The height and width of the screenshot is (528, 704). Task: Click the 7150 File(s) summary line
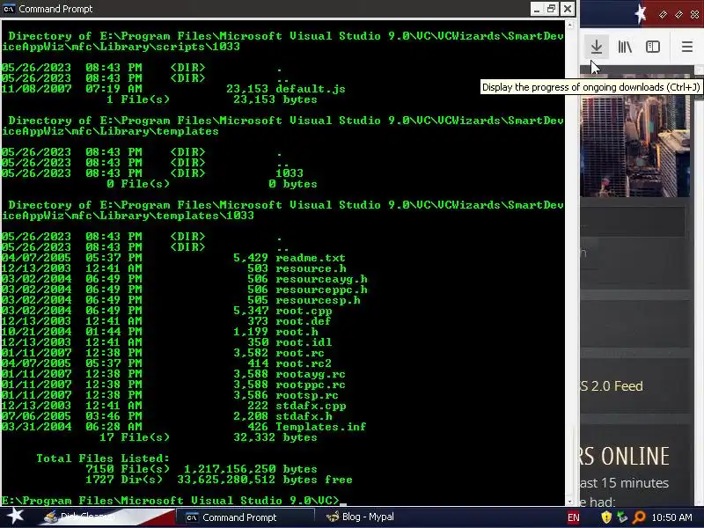[x=202, y=469]
